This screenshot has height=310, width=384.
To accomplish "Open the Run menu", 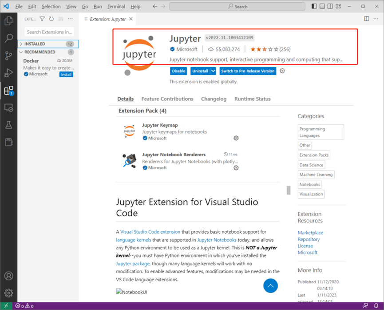I will click(98, 6).
